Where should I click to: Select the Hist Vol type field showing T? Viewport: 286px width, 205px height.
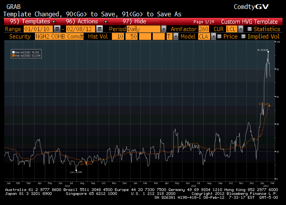tap(169, 37)
